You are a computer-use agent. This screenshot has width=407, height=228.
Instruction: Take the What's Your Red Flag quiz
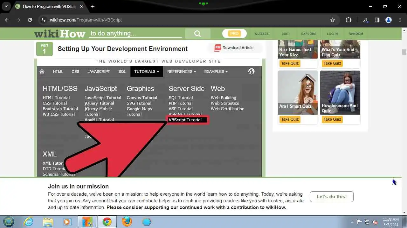coord(332,63)
